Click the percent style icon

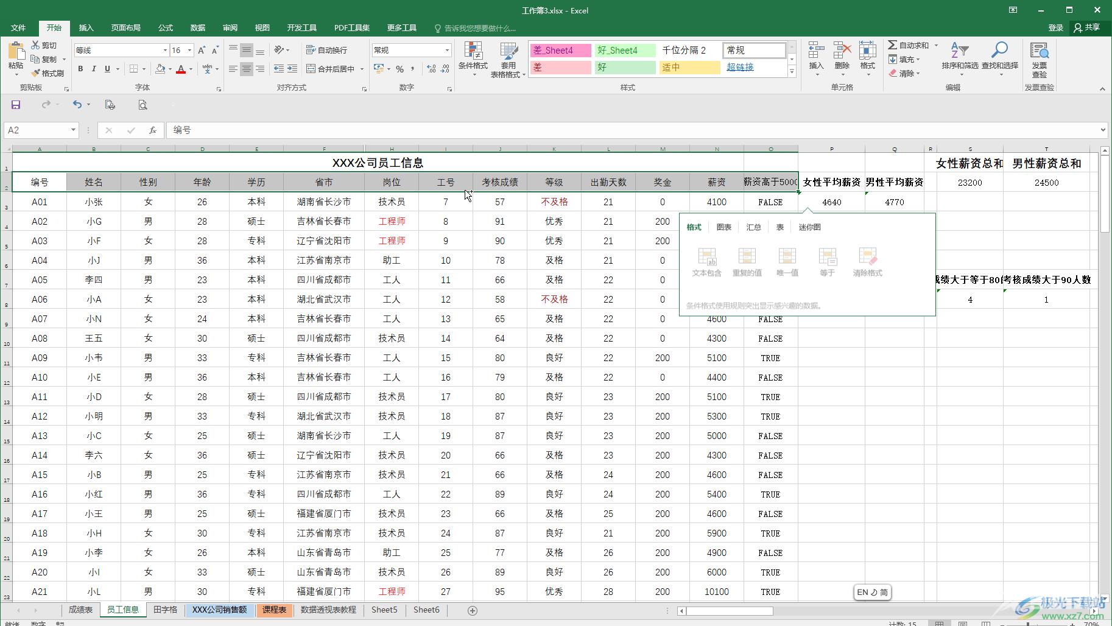399,69
